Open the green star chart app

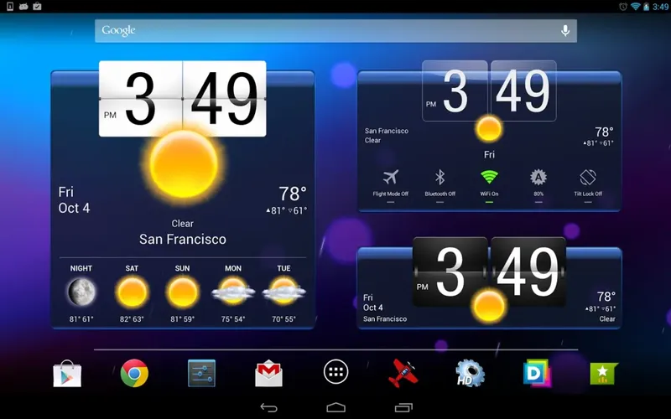pos(603,374)
